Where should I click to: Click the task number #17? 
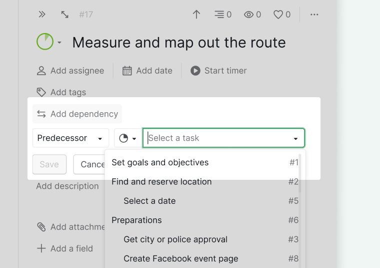coord(86,15)
